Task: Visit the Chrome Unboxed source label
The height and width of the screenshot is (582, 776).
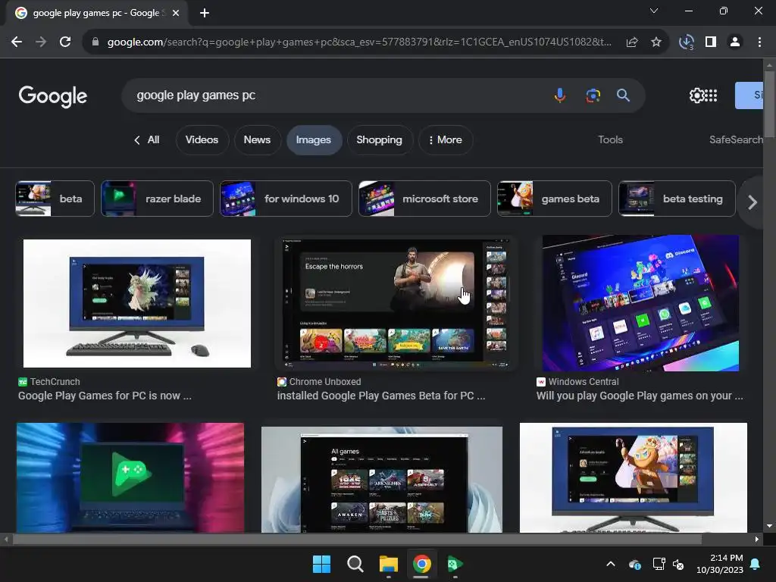Action: 319,382
